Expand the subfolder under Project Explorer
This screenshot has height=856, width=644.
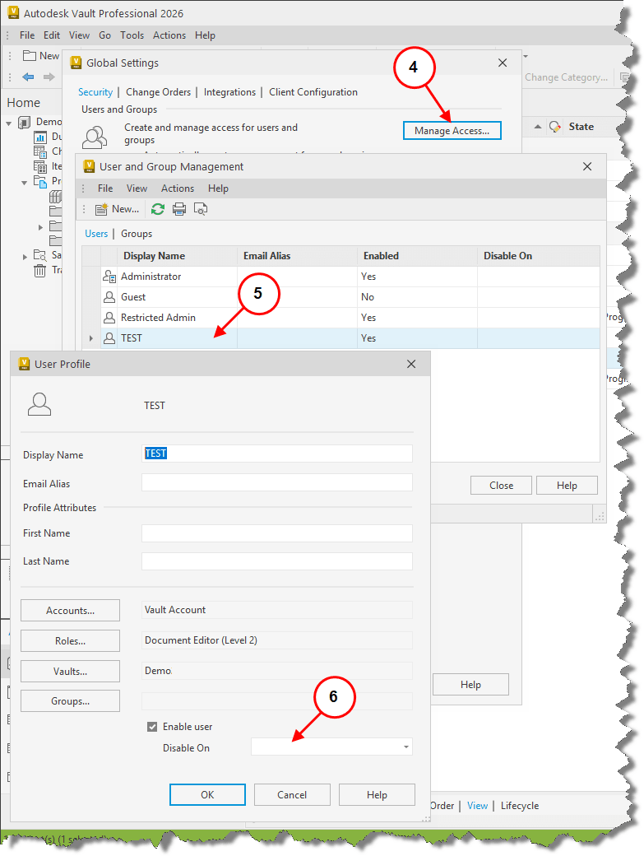40,227
